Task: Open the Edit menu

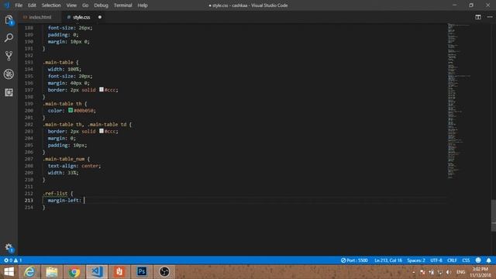Action: click(32, 5)
